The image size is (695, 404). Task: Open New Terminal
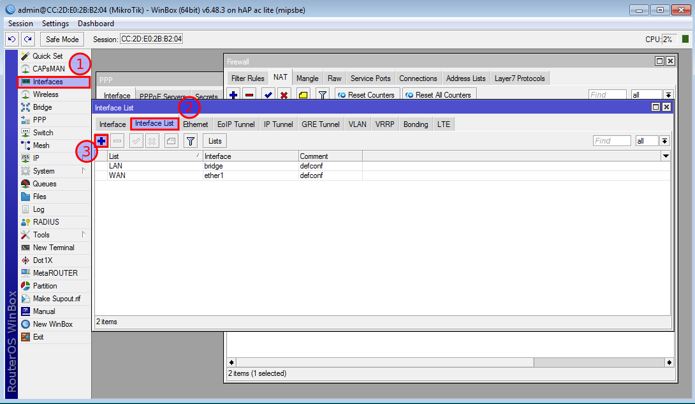[x=53, y=248]
